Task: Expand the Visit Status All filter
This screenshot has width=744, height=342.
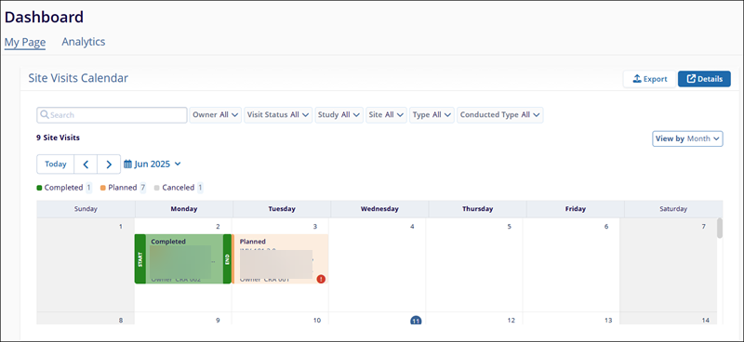Action: [x=278, y=115]
